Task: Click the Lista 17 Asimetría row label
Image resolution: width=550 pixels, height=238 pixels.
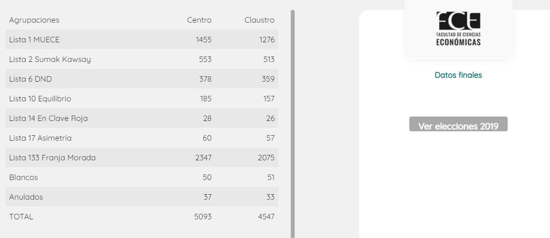Action: [40, 138]
